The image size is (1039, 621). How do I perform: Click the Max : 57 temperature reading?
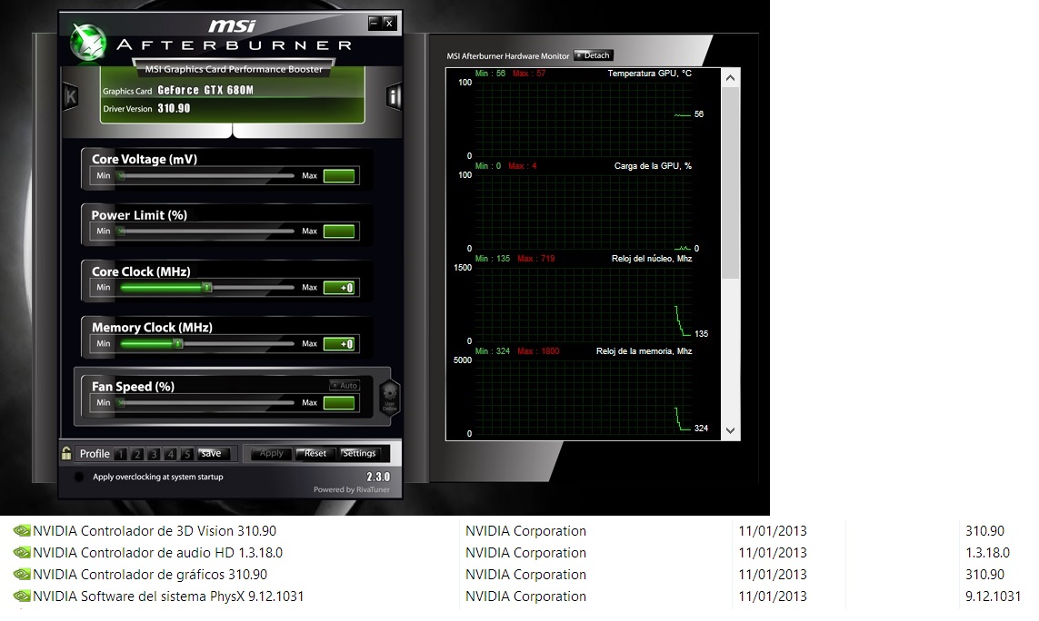(x=529, y=74)
